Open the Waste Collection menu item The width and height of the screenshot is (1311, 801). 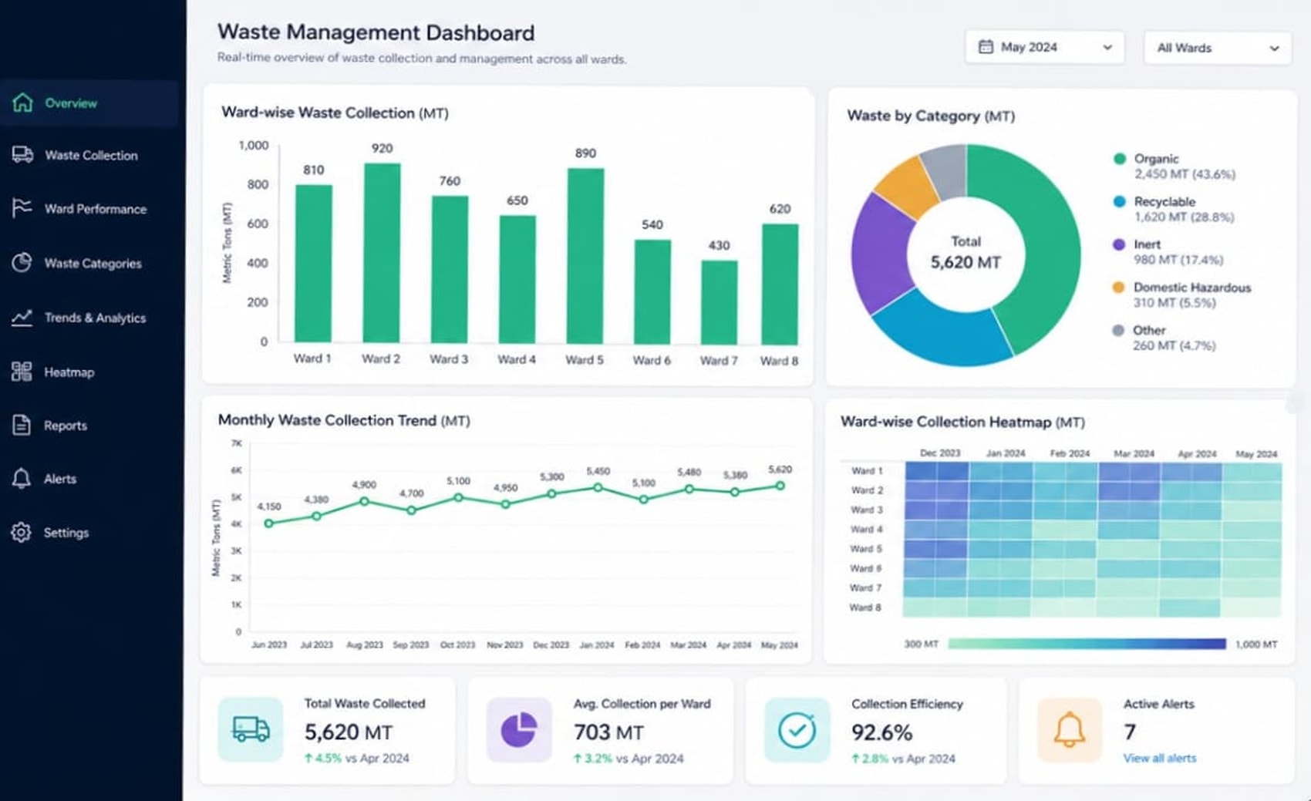tap(89, 155)
